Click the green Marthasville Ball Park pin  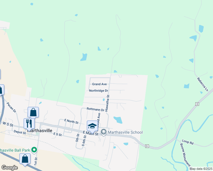(x=34, y=150)
